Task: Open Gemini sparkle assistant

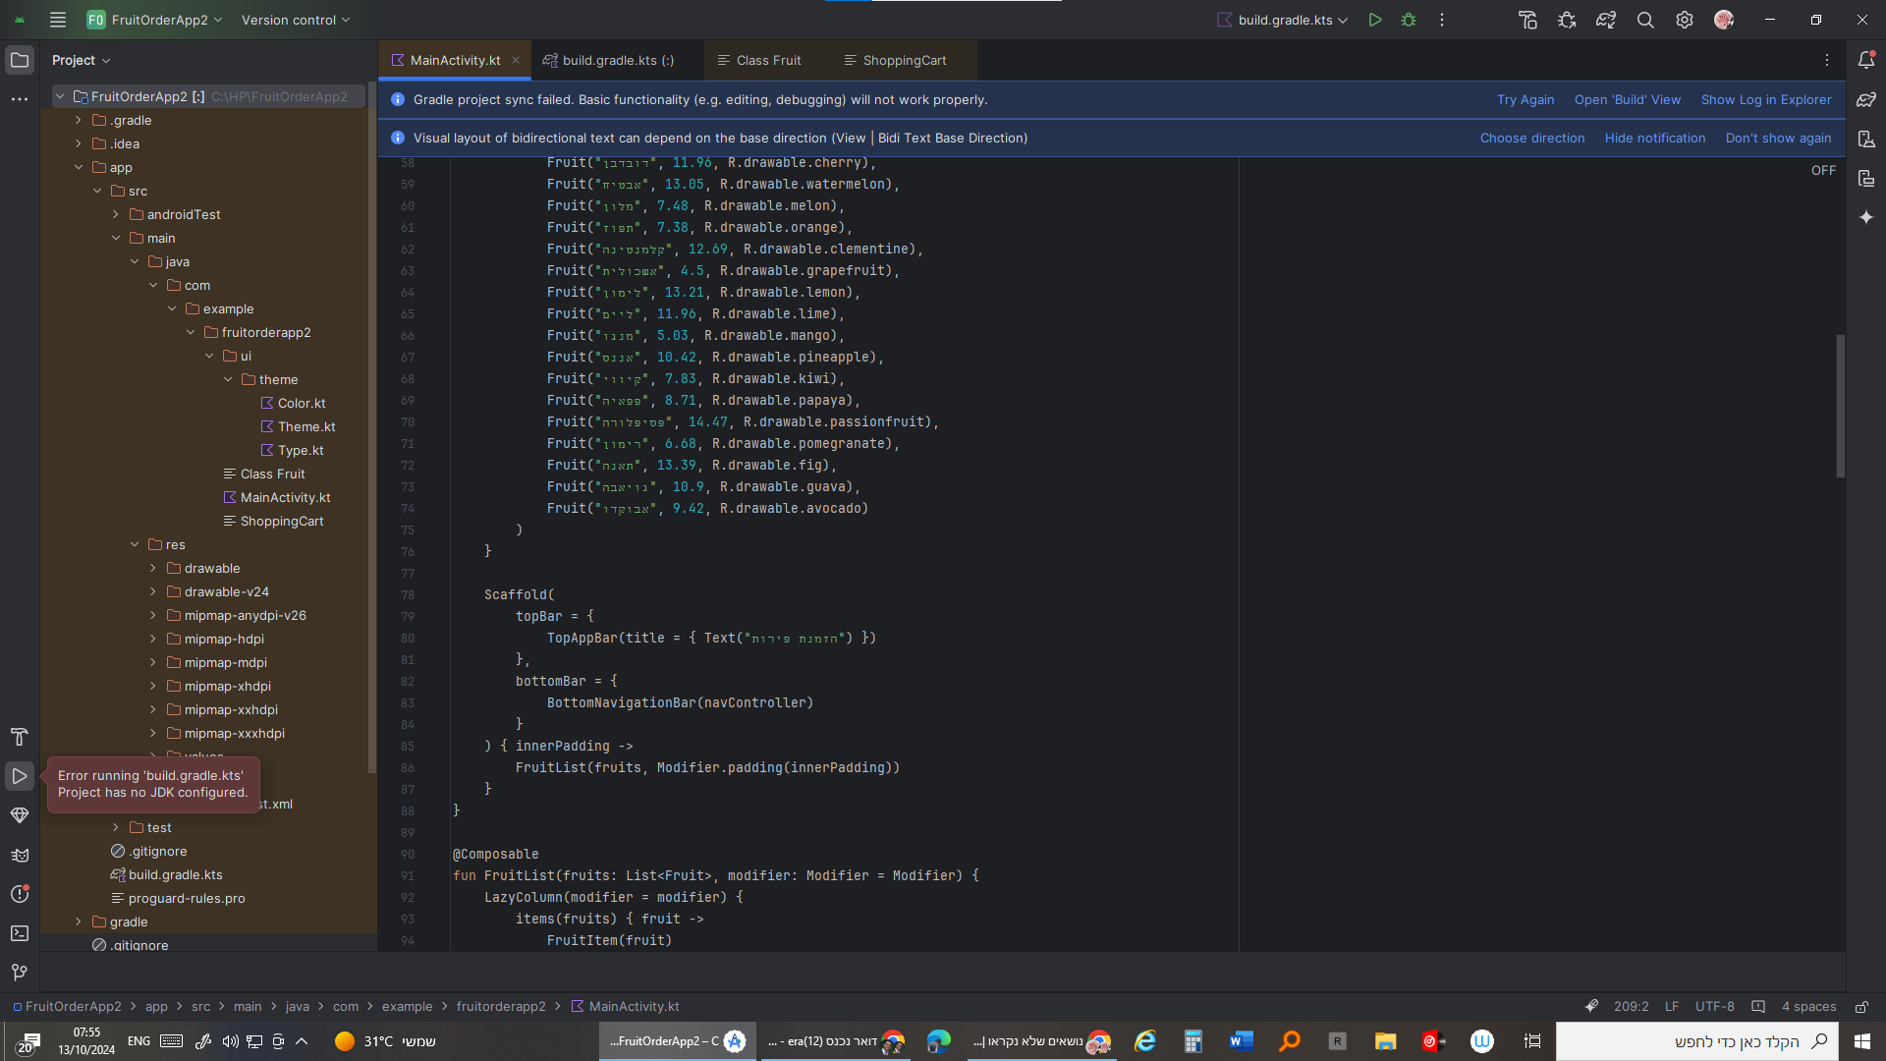Action: click(1866, 217)
